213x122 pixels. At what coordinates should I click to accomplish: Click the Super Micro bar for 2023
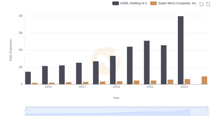[187, 82]
